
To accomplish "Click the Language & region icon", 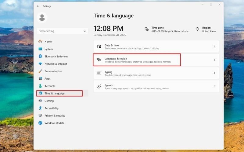I will (x=99, y=60).
